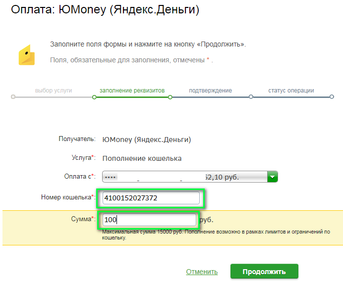
Task: Click the last circle marker on the progress line
Action: click(332, 97)
